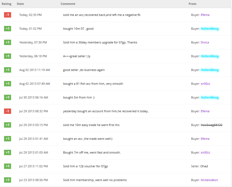Click sn00zz in the "Bought 7m off me" row
This screenshot has height=187, width=232.
point(205,152)
